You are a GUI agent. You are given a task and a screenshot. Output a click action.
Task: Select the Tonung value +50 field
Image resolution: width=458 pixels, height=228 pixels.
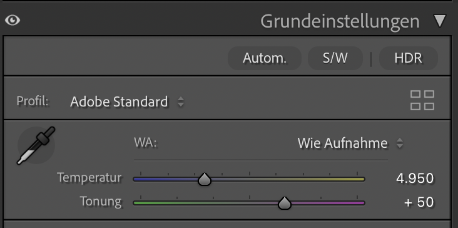pos(419,202)
